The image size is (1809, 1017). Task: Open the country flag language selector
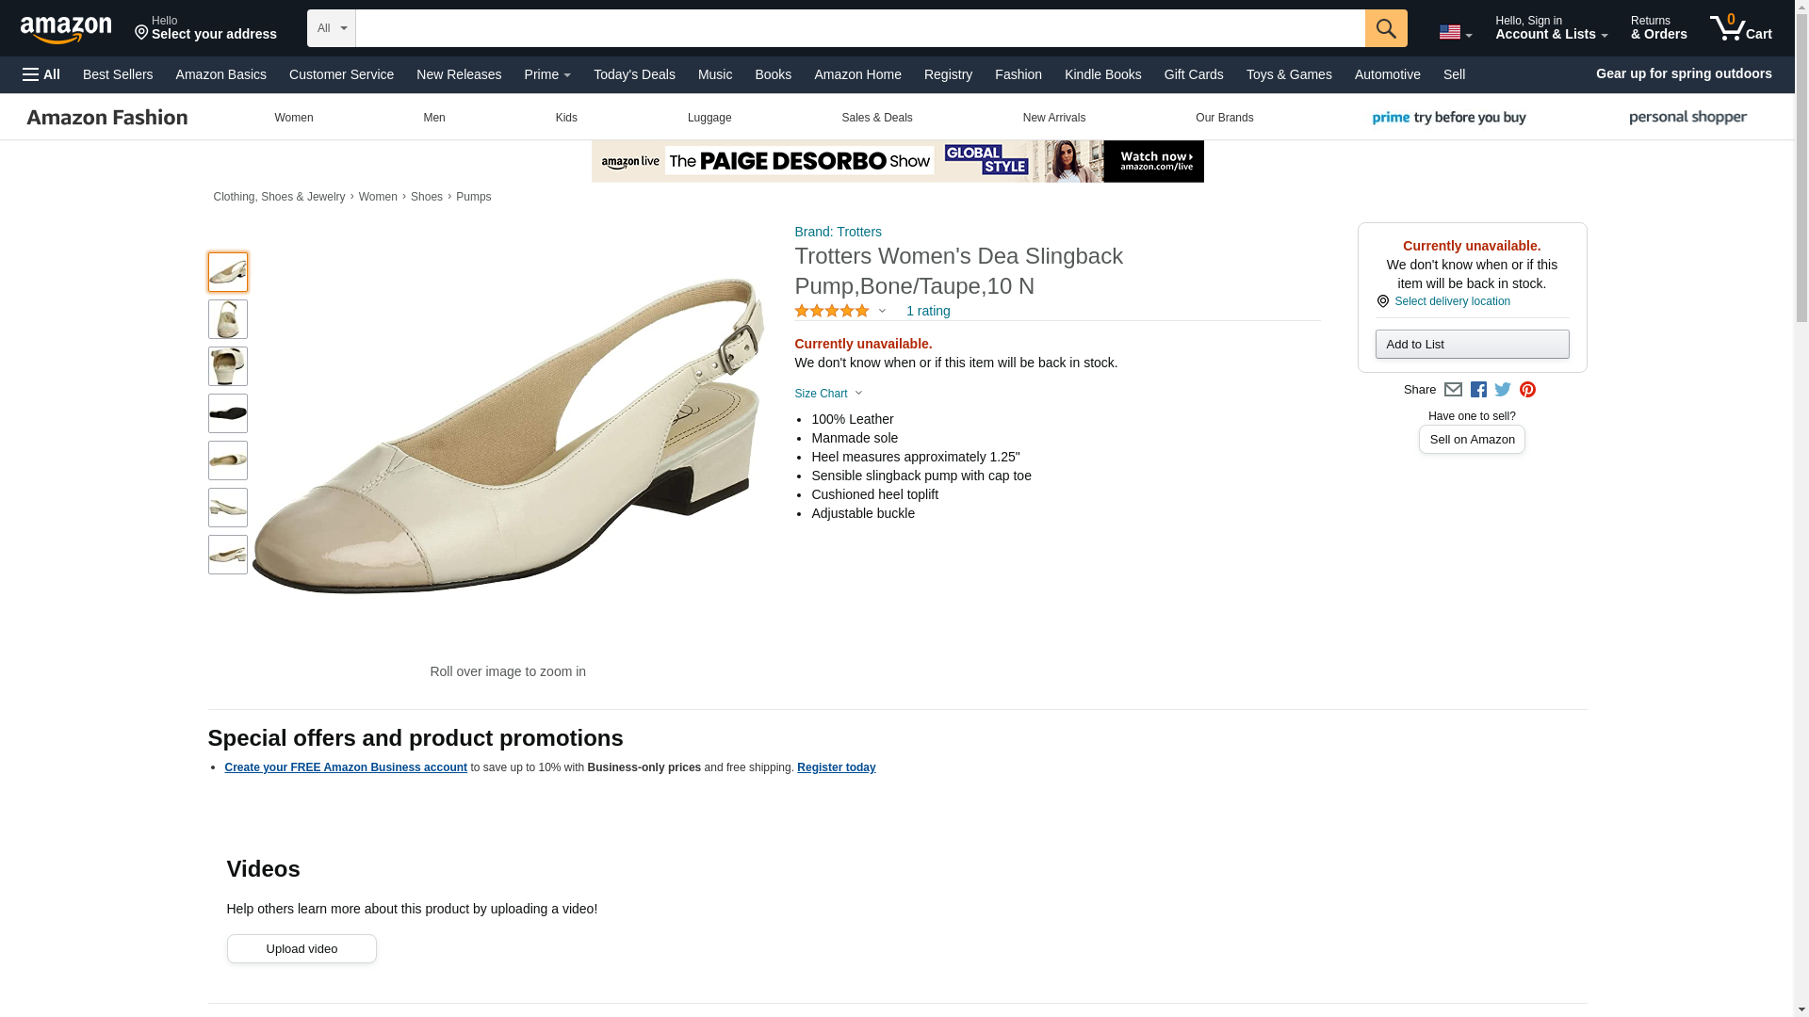click(x=1455, y=32)
